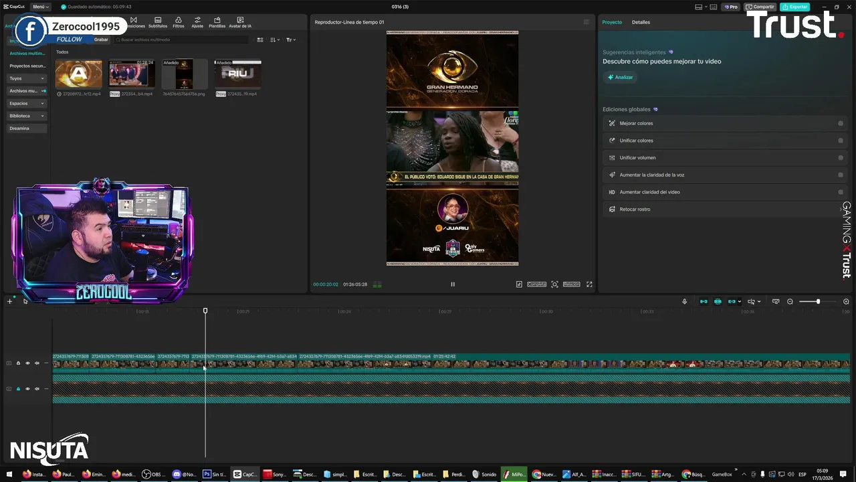
Task: Focus the Buscar archivos multimedia search field
Action: click(181, 39)
